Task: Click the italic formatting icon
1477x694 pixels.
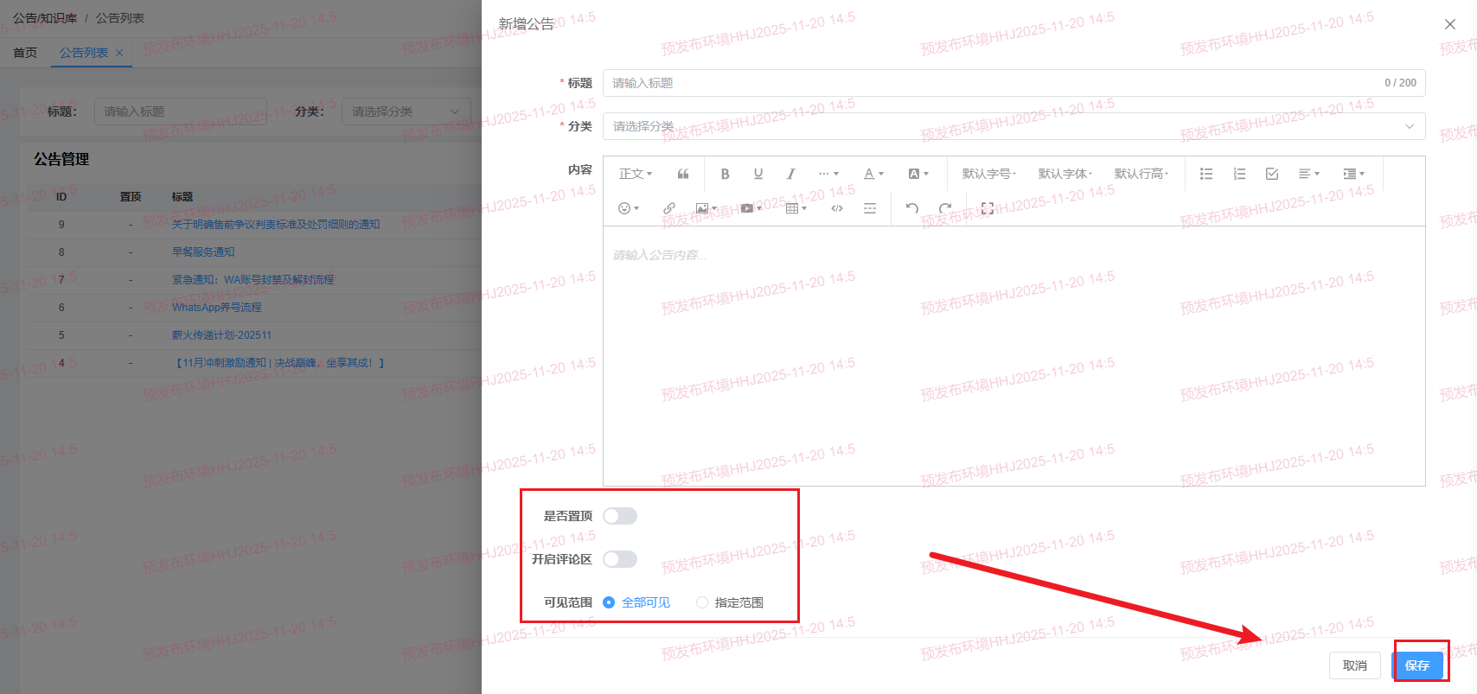Action: tap(790, 174)
